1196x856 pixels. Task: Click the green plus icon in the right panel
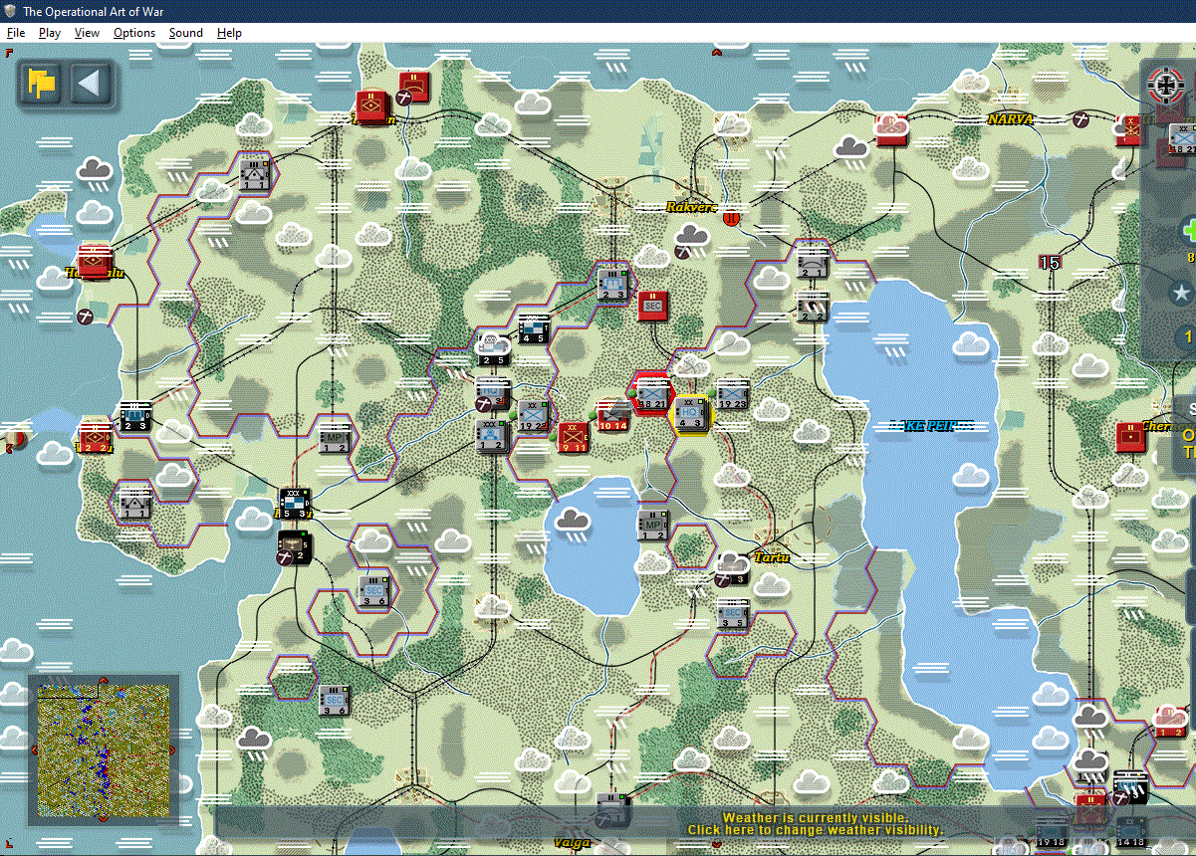pos(1189,231)
